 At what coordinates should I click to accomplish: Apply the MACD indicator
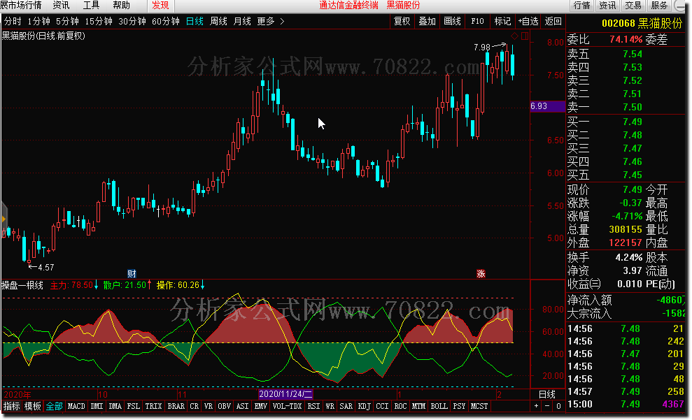click(76, 406)
